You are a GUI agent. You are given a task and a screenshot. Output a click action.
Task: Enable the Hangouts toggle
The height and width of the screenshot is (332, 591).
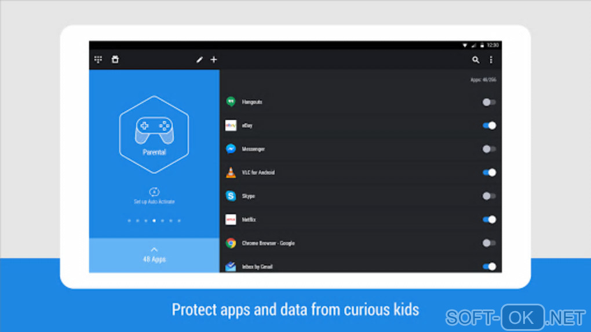tap(489, 102)
